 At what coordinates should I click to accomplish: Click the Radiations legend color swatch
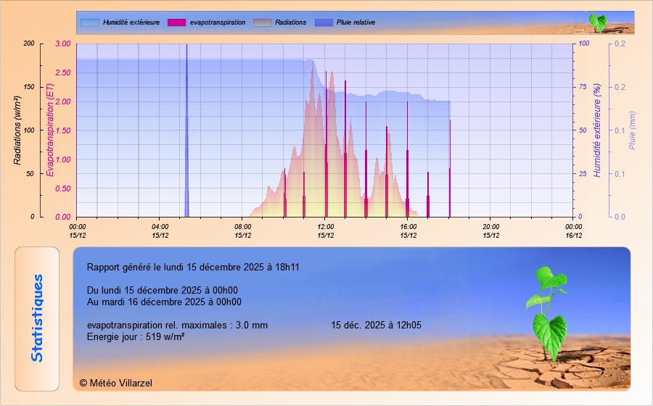click(262, 22)
